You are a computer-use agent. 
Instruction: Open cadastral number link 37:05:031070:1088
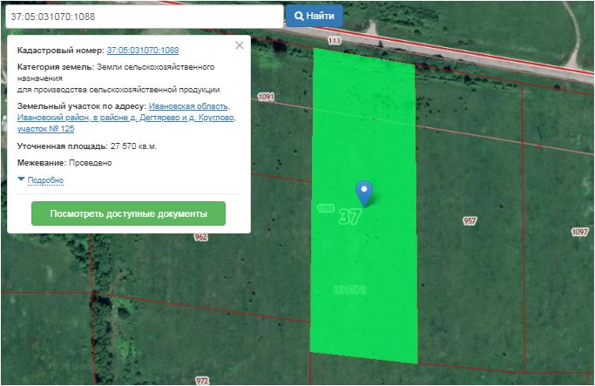tap(143, 51)
